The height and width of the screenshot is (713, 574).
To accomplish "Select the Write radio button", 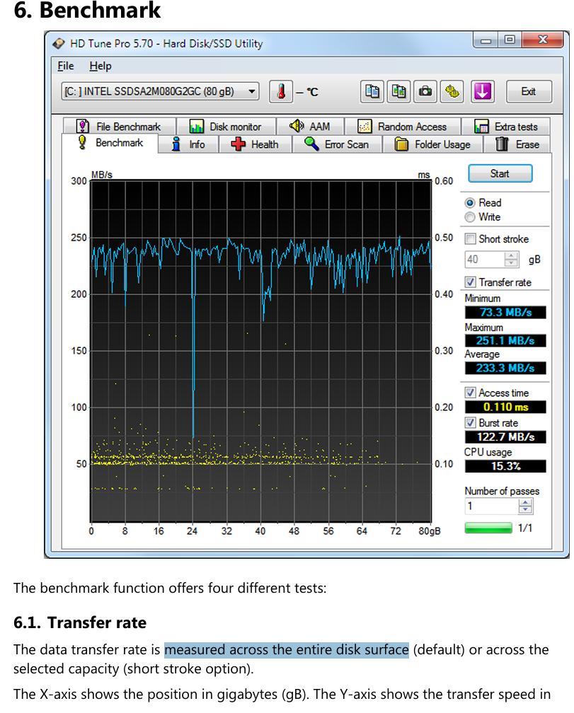I will point(470,217).
